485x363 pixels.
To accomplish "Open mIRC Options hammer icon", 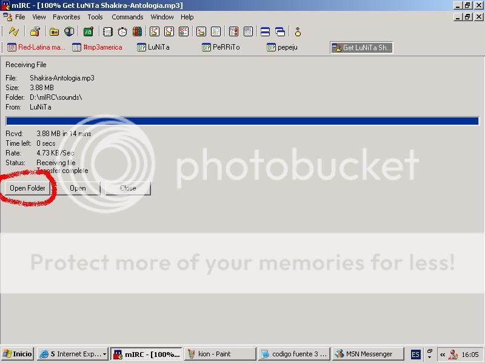I will 35,31.
